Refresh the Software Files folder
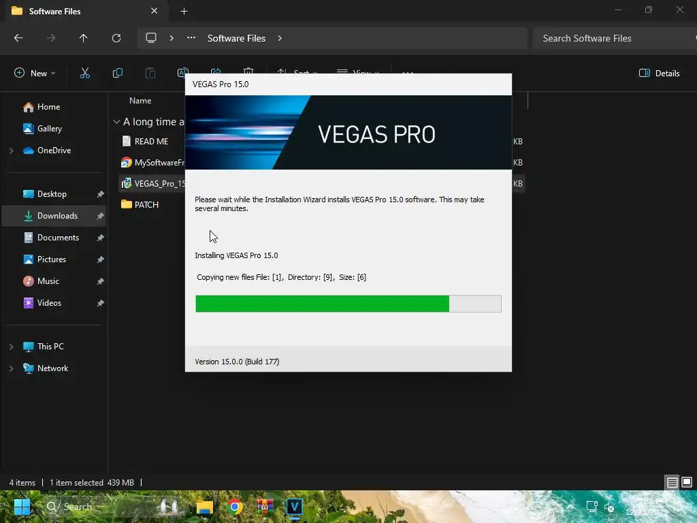This screenshot has width=697, height=523. pyautogui.click(x=116, y=38)
